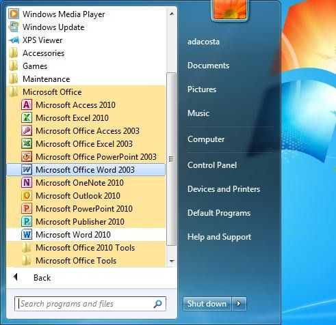Click the Games folder icon
This screenshot has height=325, width=336.
pyautogui.click(x=13, y=66)
